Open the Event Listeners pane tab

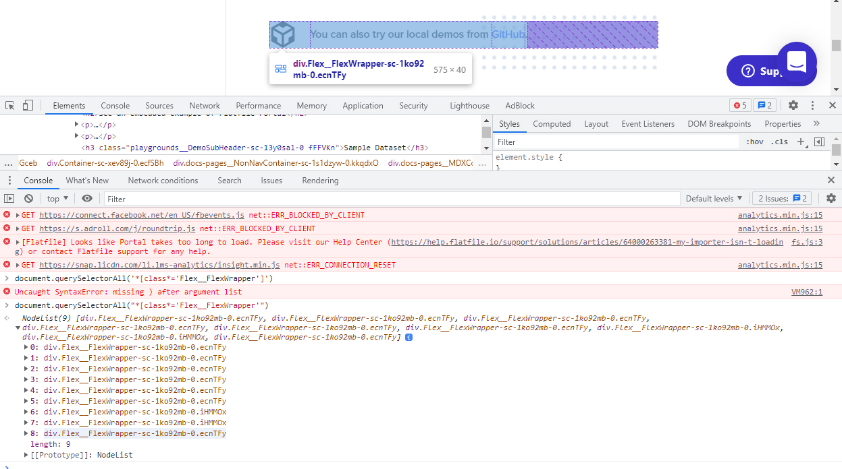tap(648, 124)
